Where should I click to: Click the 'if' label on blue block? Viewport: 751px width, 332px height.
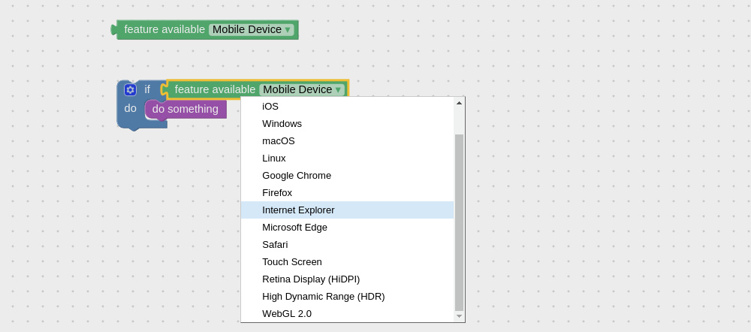pos(147,89)
